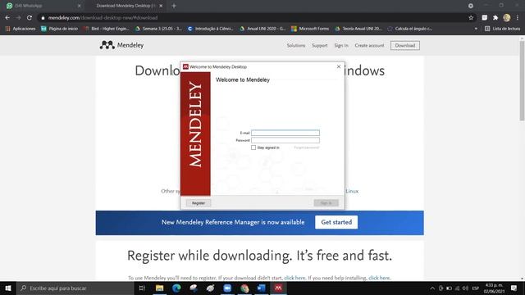Click Sign In on the Mendeley website header
Screen dimensions: 525x295
point(341,46)
